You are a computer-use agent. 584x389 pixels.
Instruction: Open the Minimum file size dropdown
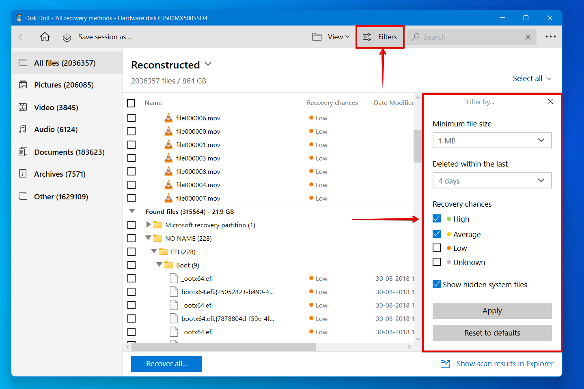pos(492,140)
